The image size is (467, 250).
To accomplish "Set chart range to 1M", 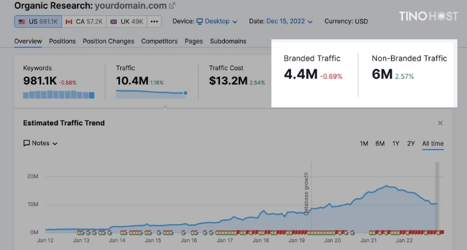I will (x=364, y=143).
